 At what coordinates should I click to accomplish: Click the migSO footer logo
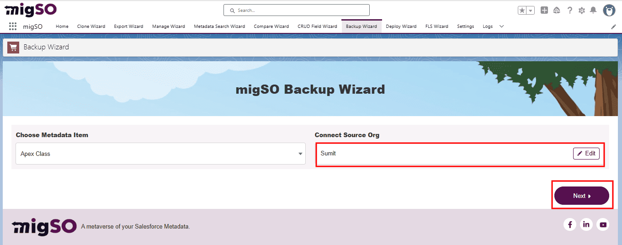pyautogui.click(x=44, y=226)
